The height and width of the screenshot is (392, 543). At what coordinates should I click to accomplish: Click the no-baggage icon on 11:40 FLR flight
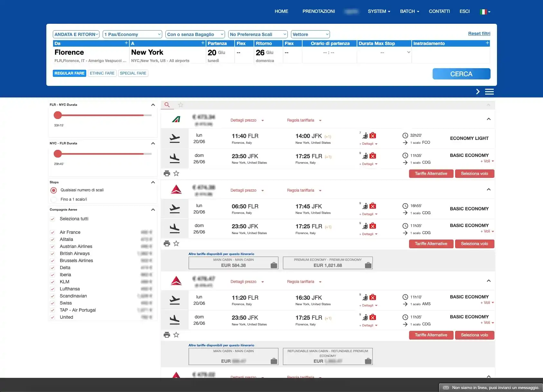coord(373,136)
